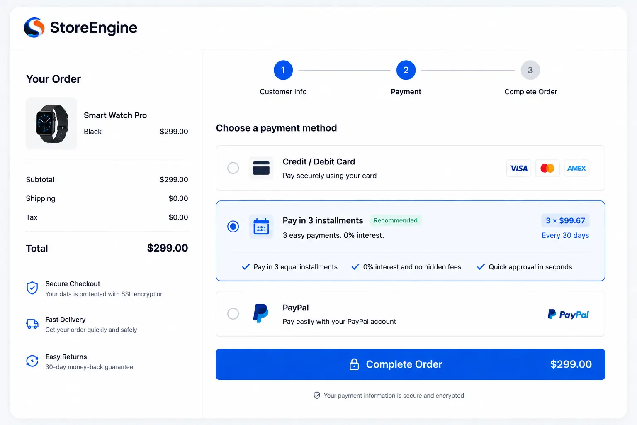Click the PayPal option title
Image resolution: width=637 pixels, height=425 pixels.
(x=296, y=308)
